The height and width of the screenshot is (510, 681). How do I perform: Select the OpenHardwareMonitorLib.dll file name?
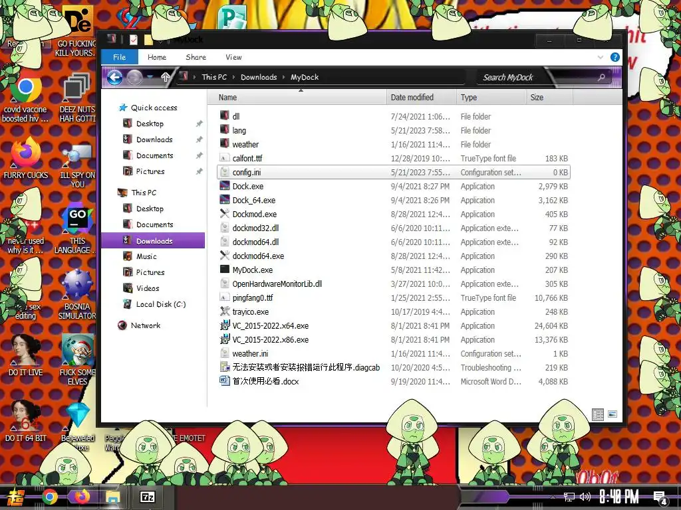[277, 284]
